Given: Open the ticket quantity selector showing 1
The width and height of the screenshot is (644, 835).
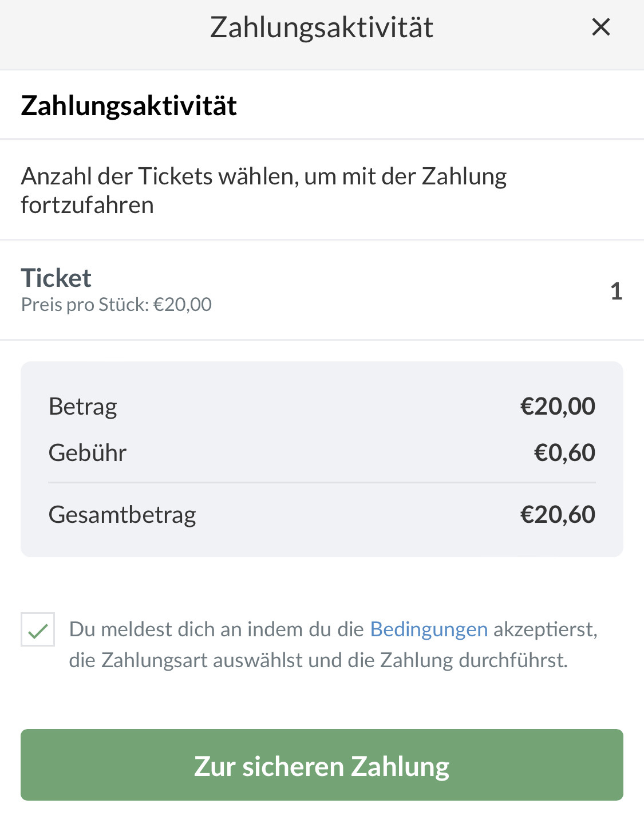Looking at the screenshot, I should pyautogui.click(x=616, y=291).
